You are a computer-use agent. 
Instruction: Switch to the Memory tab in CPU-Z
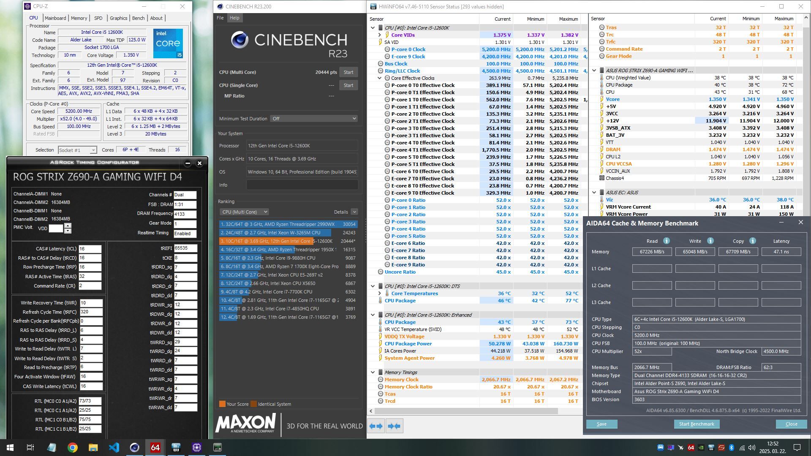79,18
